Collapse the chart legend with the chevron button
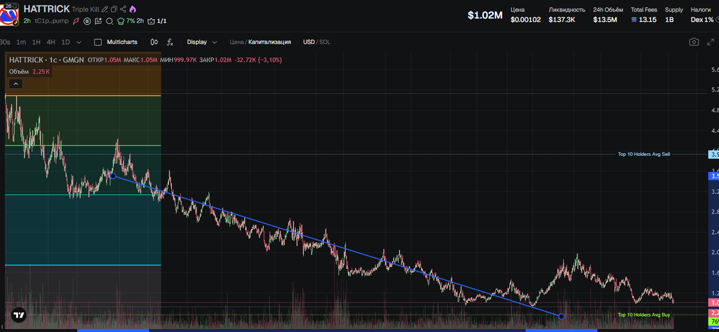Screen dimensions: 719x332 pyautogui.click(x=16, y=84)
